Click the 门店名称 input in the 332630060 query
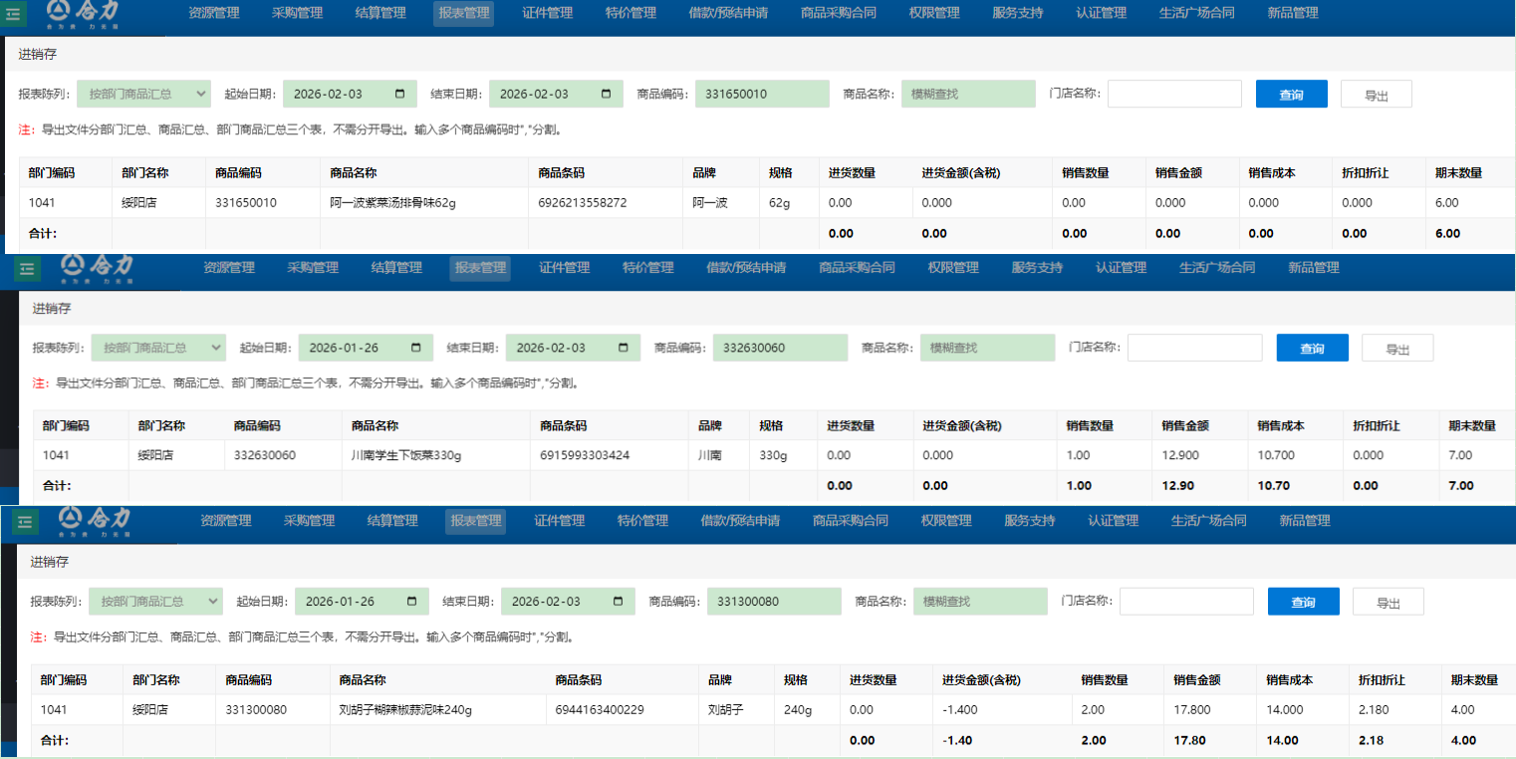This screenshot has height=759, width=1516. [x=1194, y=348]
